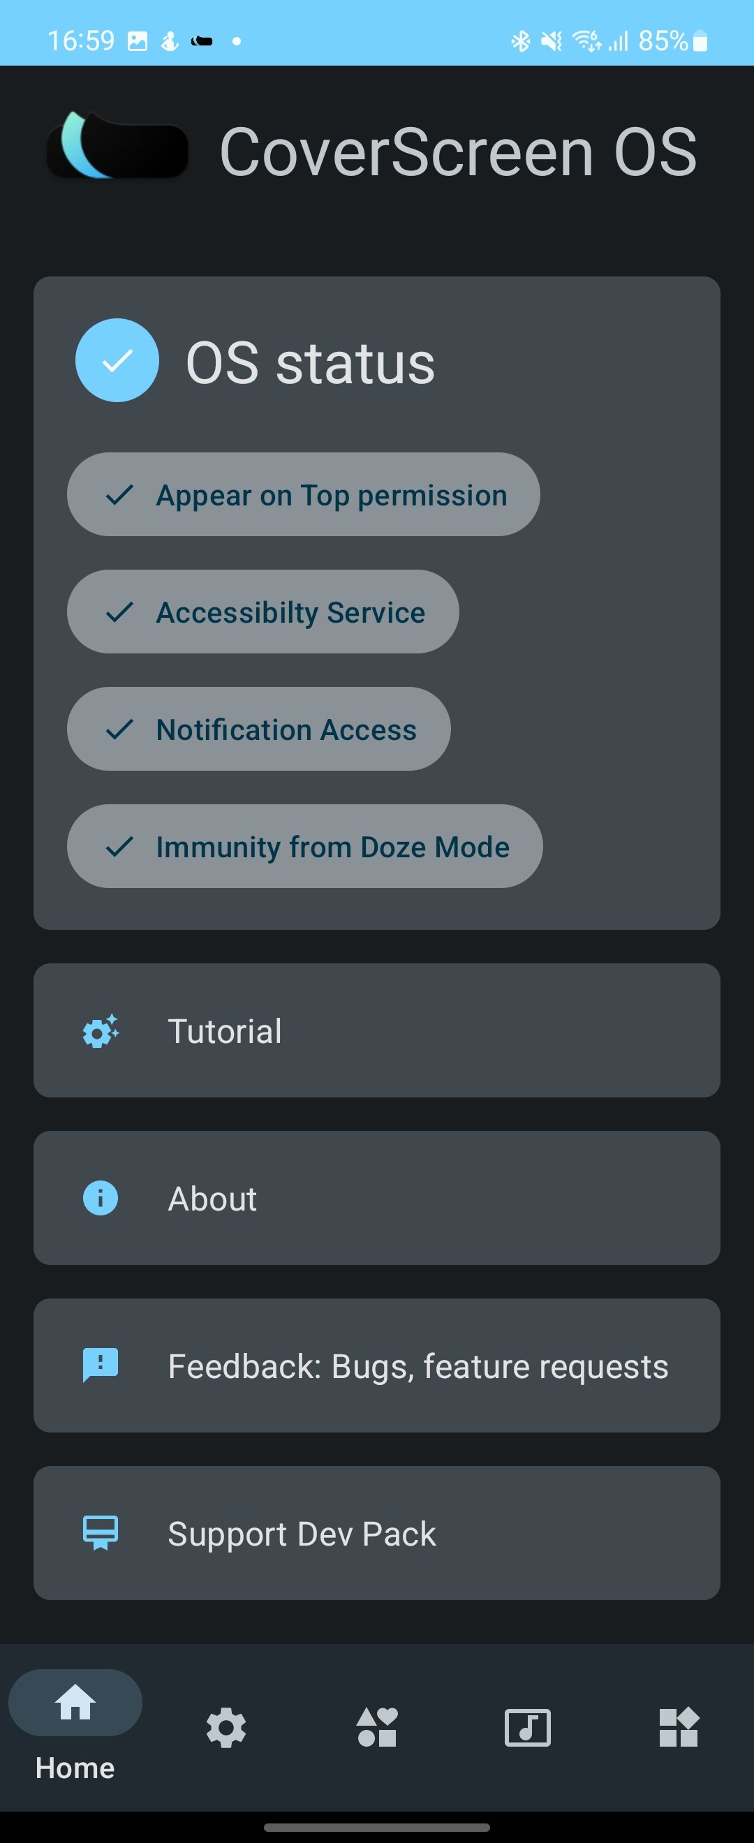The image size is (754, 1843).
Task: Open the About card
Action: (x=377, y=1198)
